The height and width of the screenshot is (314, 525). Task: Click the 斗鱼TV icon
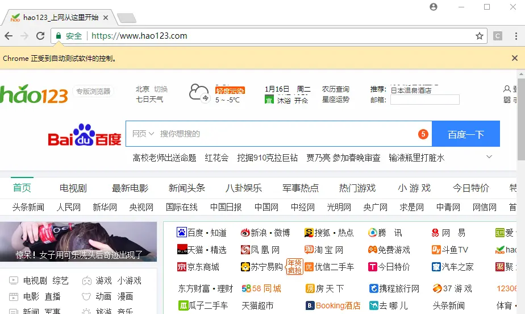(436, 250)
